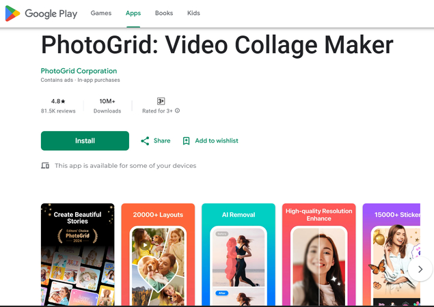Viewport: 434px width, 307px height.
Task: Click the Rated for 3+ text
Action: pos(157,111)
